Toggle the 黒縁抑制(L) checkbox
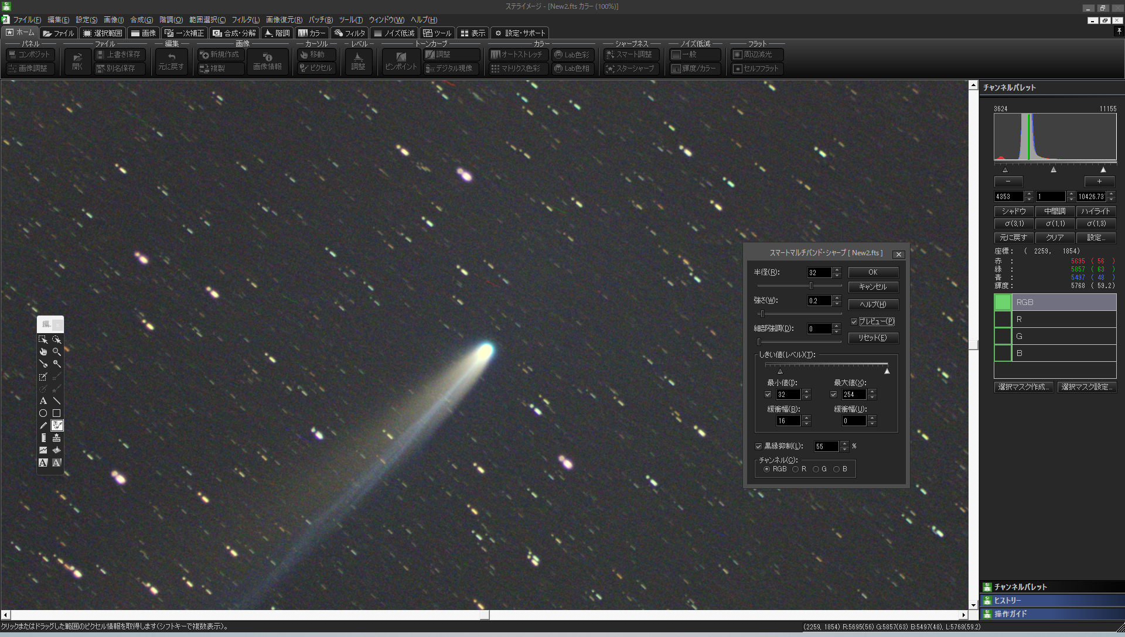This screenshot has width=1125, height=637. [759, 446]
